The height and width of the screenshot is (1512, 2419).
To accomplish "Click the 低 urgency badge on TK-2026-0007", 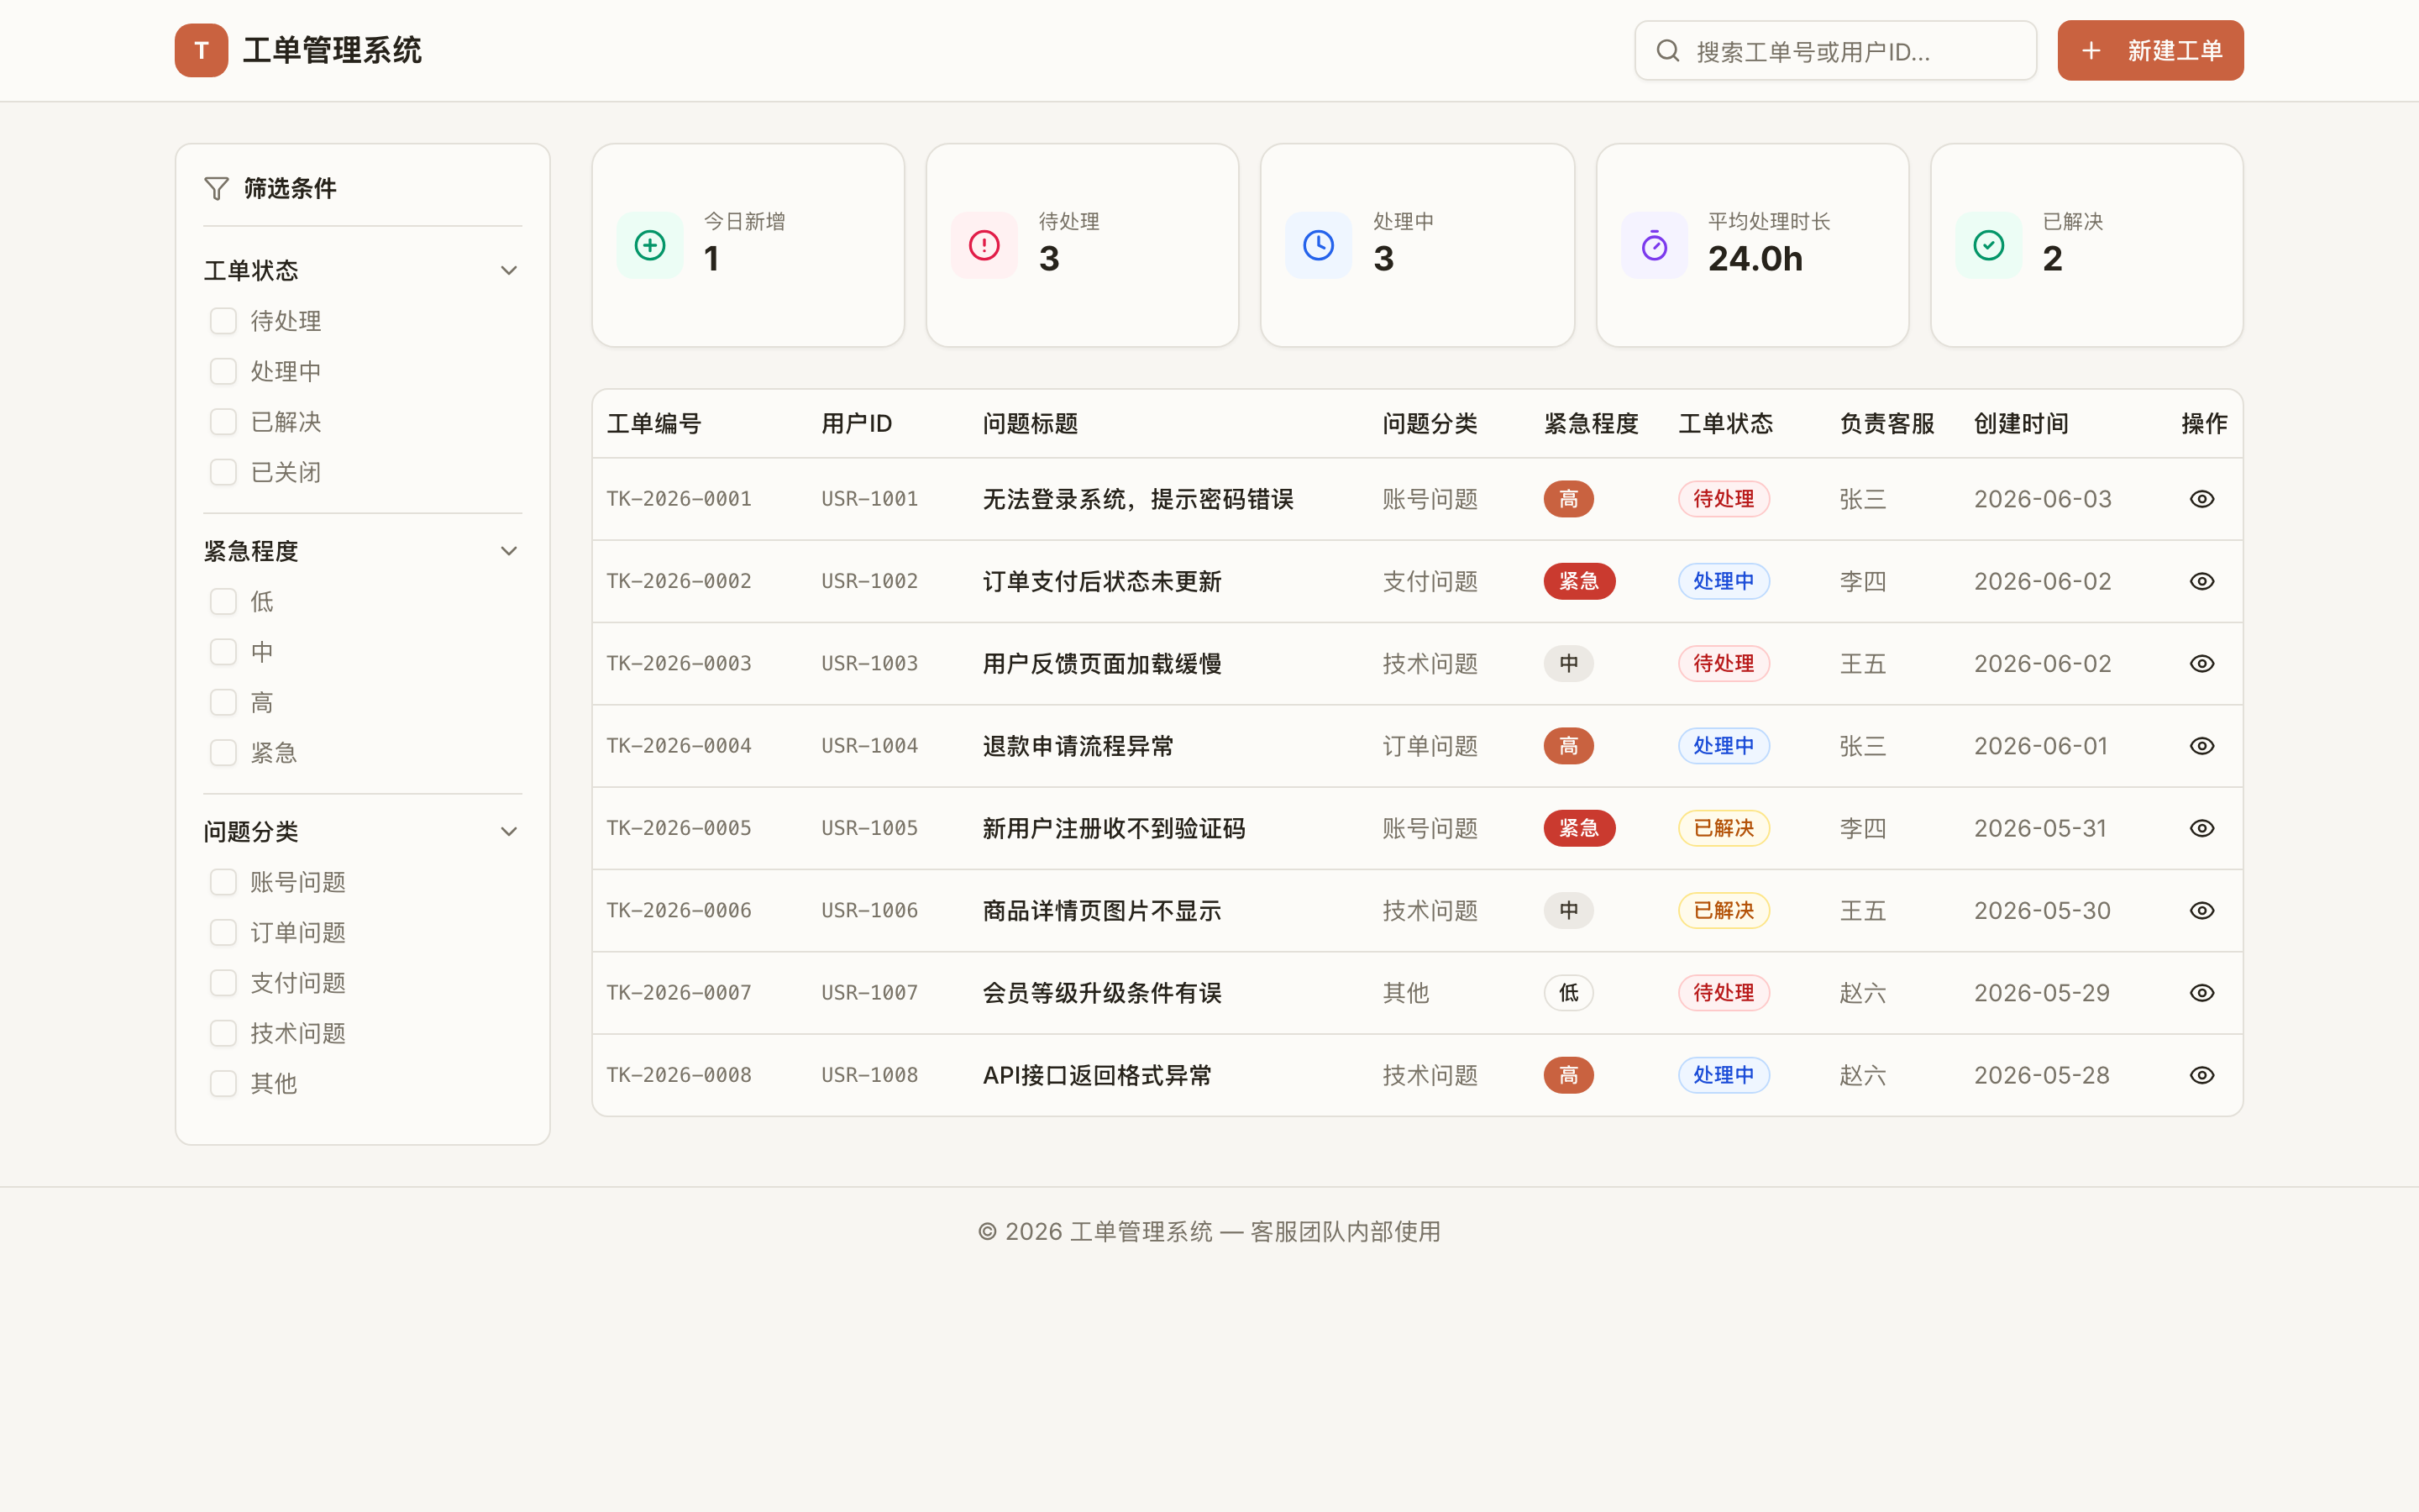I will [1569, 993].
